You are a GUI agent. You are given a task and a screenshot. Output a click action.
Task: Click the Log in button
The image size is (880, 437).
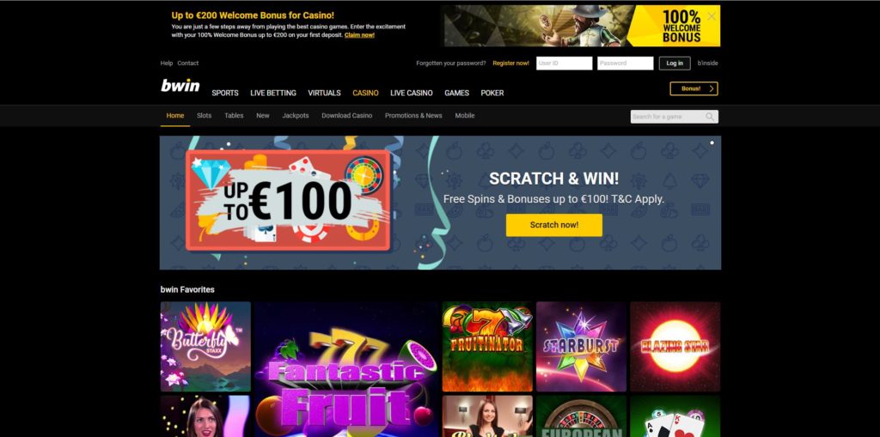coord(675,64)
